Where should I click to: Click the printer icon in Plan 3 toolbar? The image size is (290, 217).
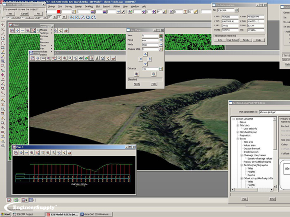(x=70, y=153)
